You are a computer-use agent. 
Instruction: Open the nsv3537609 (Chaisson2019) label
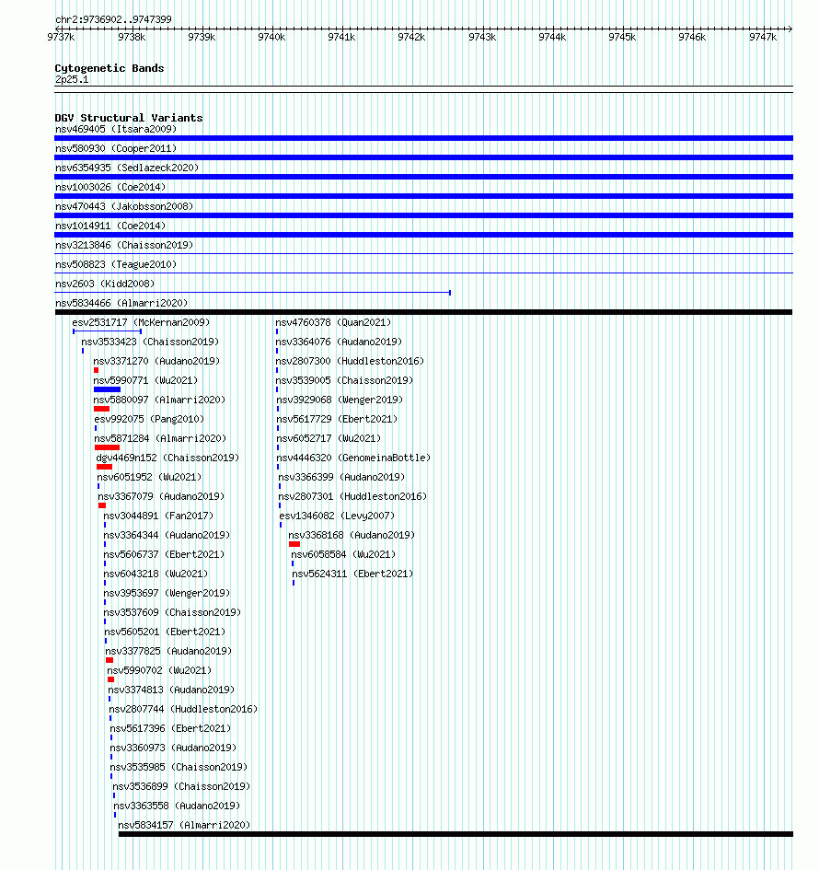point(172,613)
